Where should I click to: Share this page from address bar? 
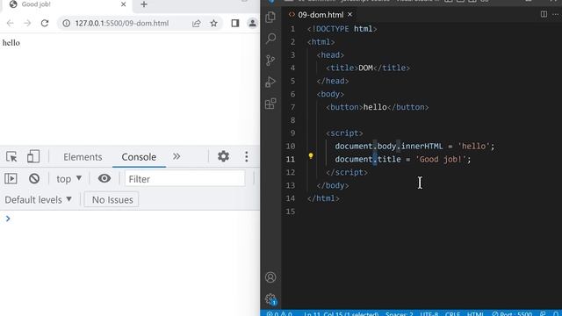tap(196, 24)
